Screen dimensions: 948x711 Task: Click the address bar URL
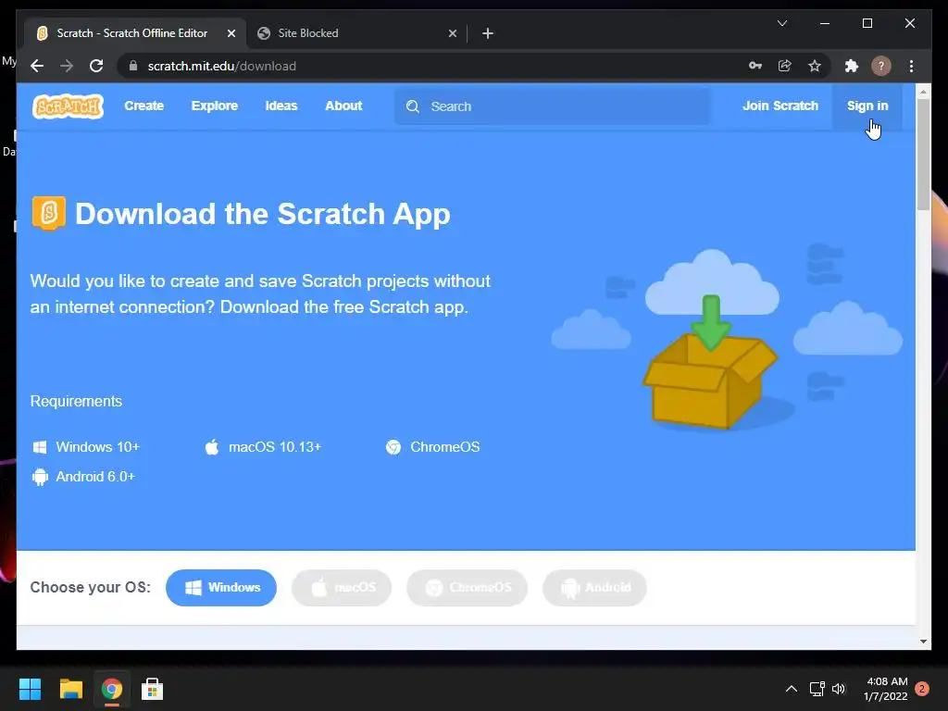click(222, 66)
